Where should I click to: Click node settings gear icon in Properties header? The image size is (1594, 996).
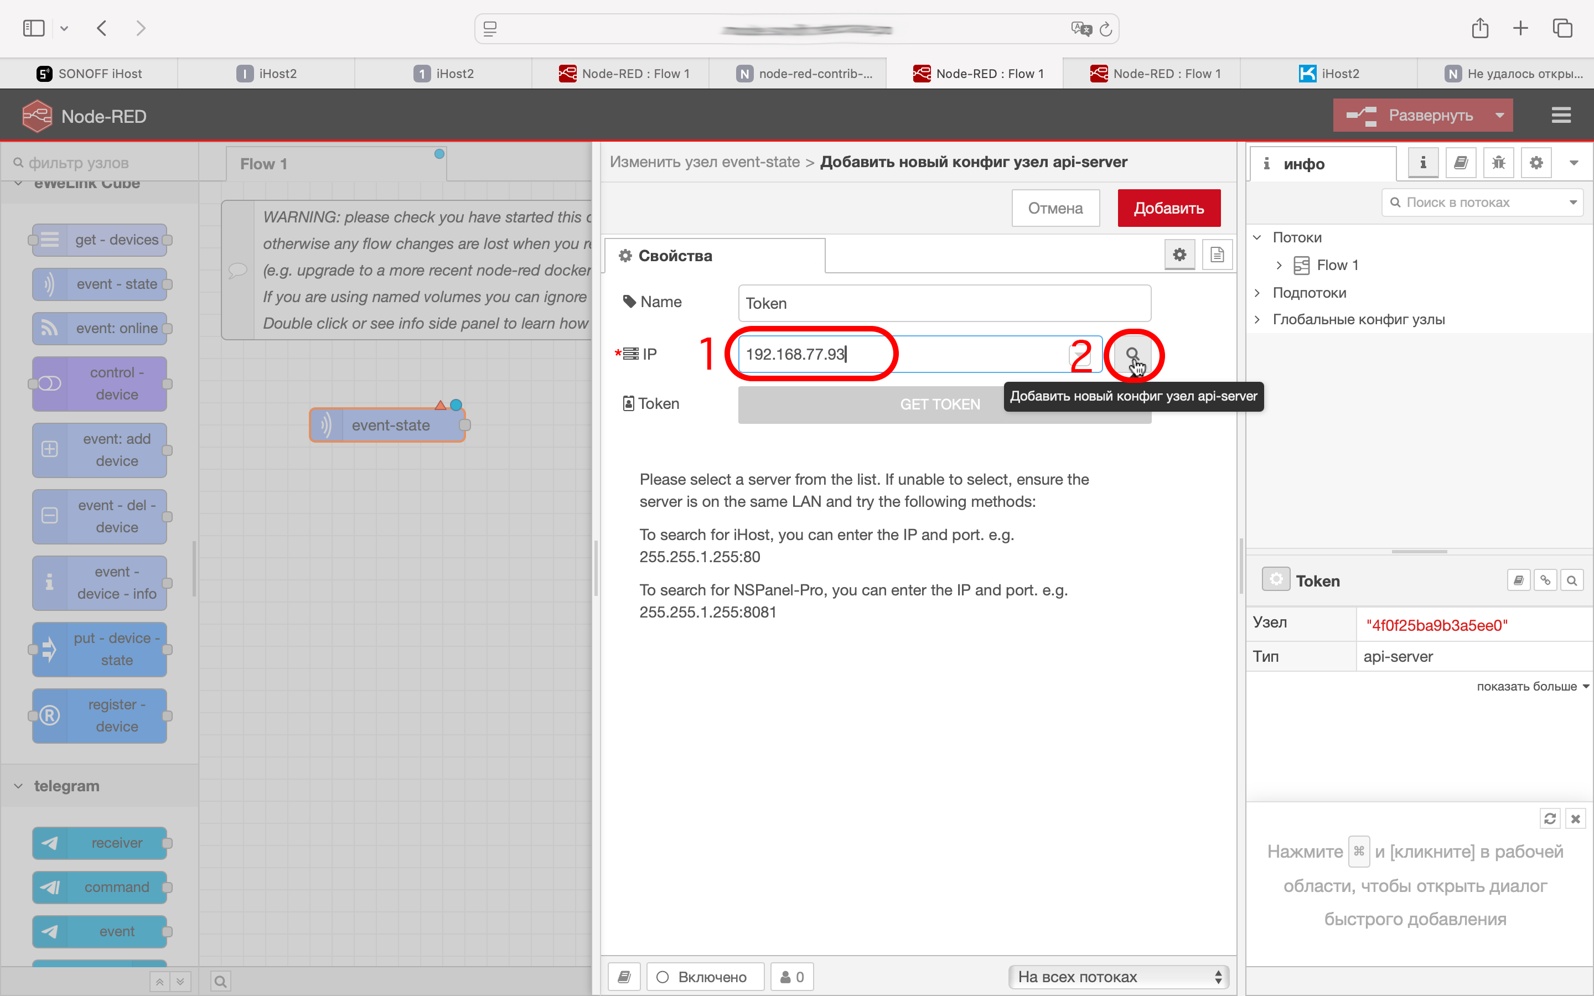click(1179, 255)
